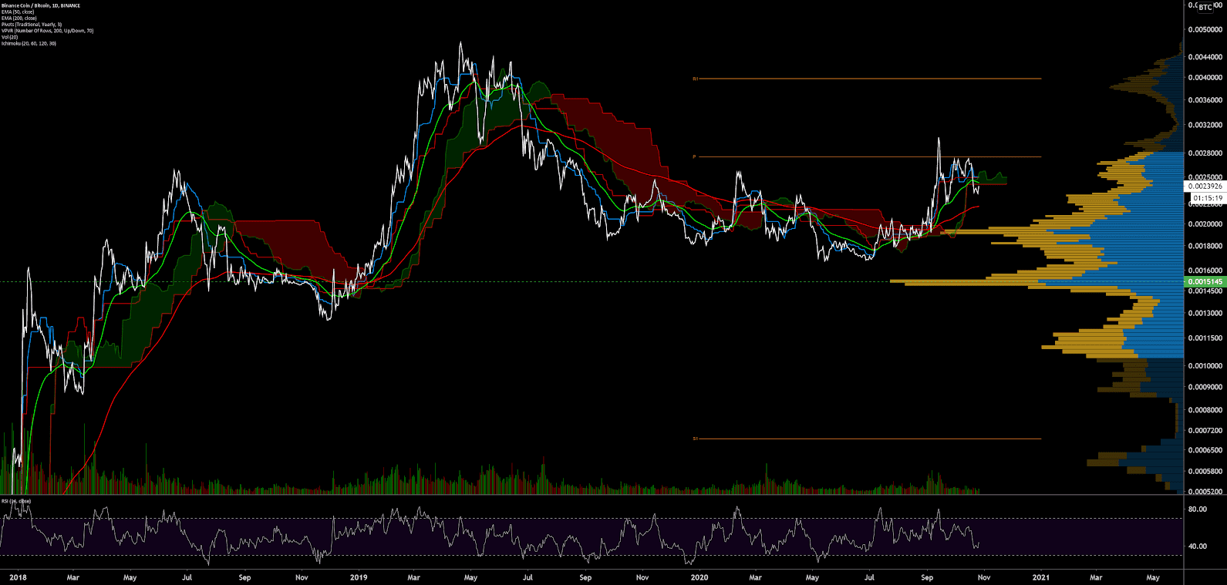Click the 0.0044000 price scale value
The image size is (1227, 585).
1205,57
